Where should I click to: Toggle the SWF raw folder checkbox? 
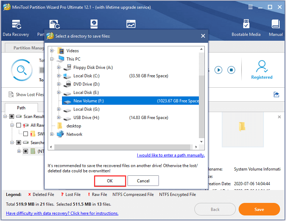click(x=25, y=134)
